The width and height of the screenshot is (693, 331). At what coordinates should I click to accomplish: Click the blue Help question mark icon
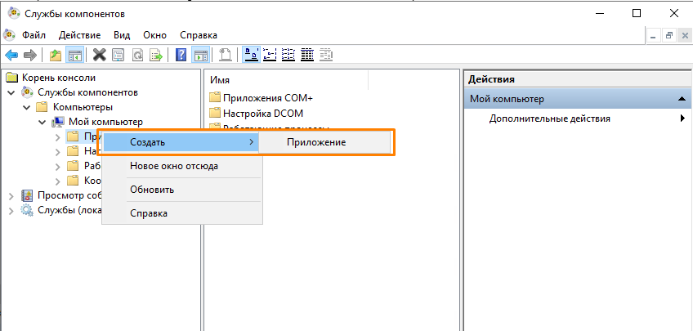181,55
